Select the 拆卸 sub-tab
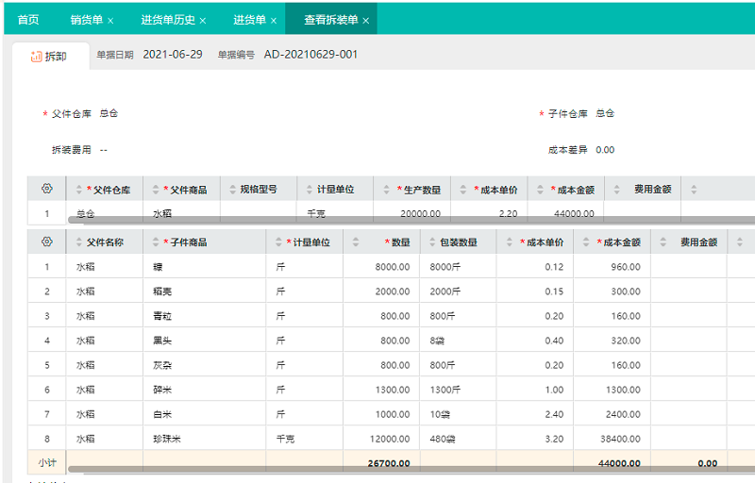The width and height of the screenshot is (755, 483). [49, 56]
